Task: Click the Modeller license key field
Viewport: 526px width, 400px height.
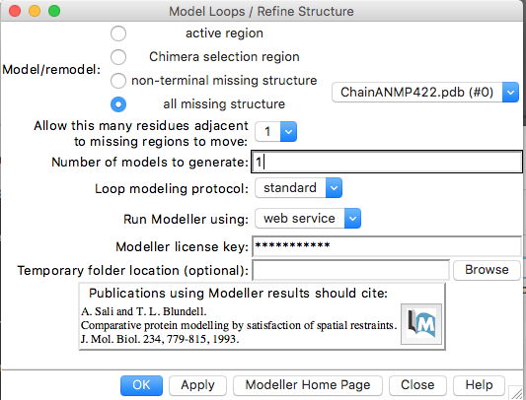Action: pyautogui.click(x=387, y=246)
